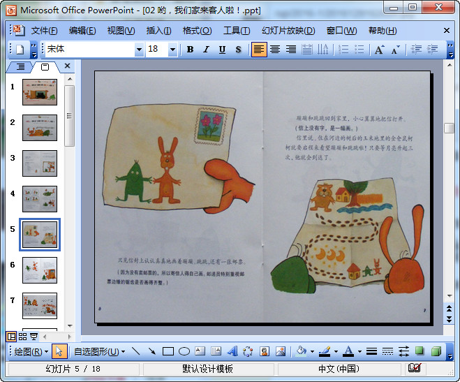Image resolution: width=460 pixels, height=382 pixels.
Task: Open Line Color dropdown arrow
Action: [x=336, y=351]
